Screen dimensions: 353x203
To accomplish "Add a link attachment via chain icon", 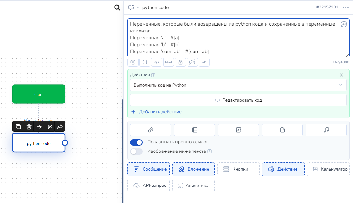I will pyautogui.click(x=150, y=130).
